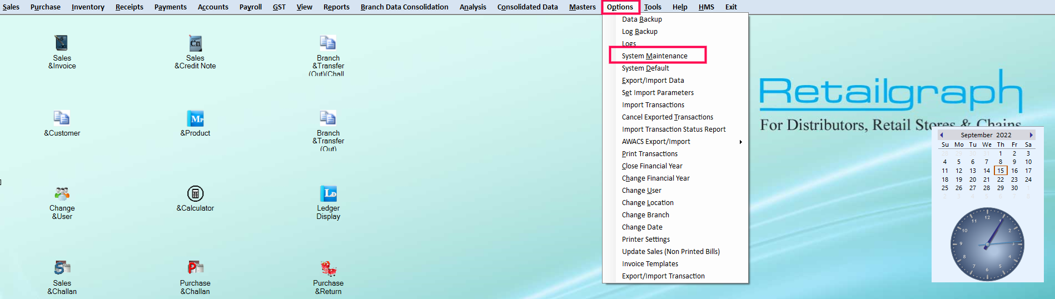Click Exit in the menu bar
The height and width of the screenshot is (299, 1055).
(731, 7)
